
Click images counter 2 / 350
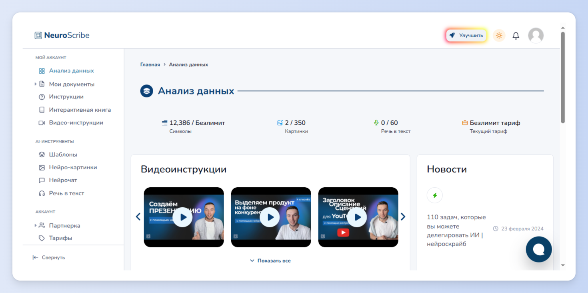pyautogui.click(x=295, y=123)
